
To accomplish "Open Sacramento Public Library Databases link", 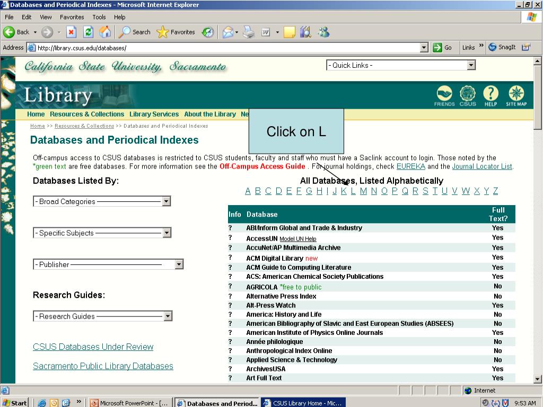I will click(103, 366).
